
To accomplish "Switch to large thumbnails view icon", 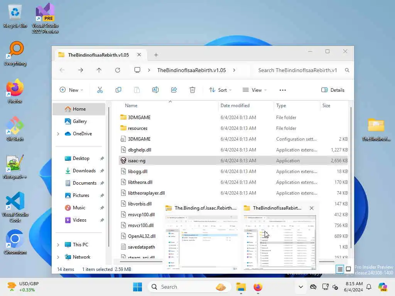I will [x=348, y=269].
